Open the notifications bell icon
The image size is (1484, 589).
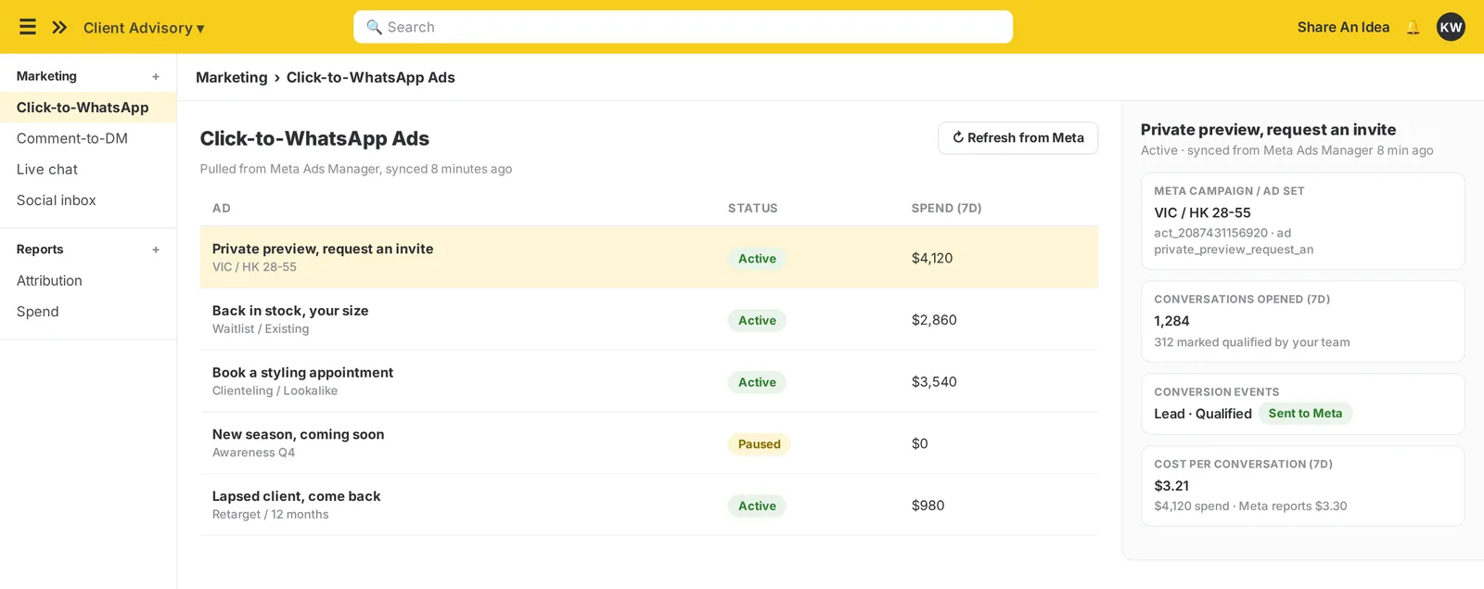click(1413, 28)
